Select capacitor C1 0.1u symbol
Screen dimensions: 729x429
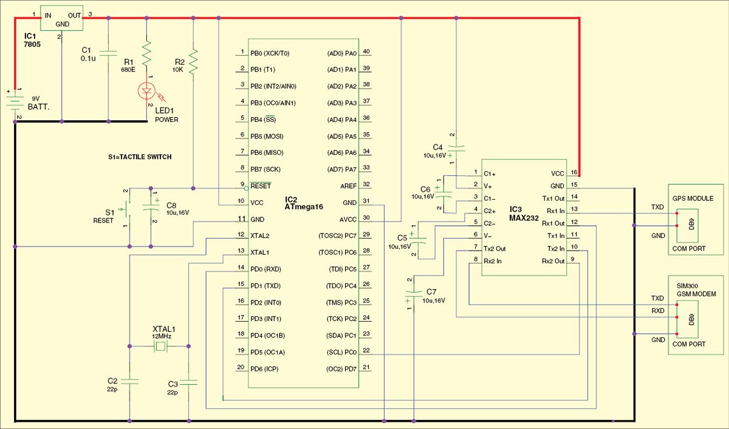pyautogui.click(x=108, y=54)
